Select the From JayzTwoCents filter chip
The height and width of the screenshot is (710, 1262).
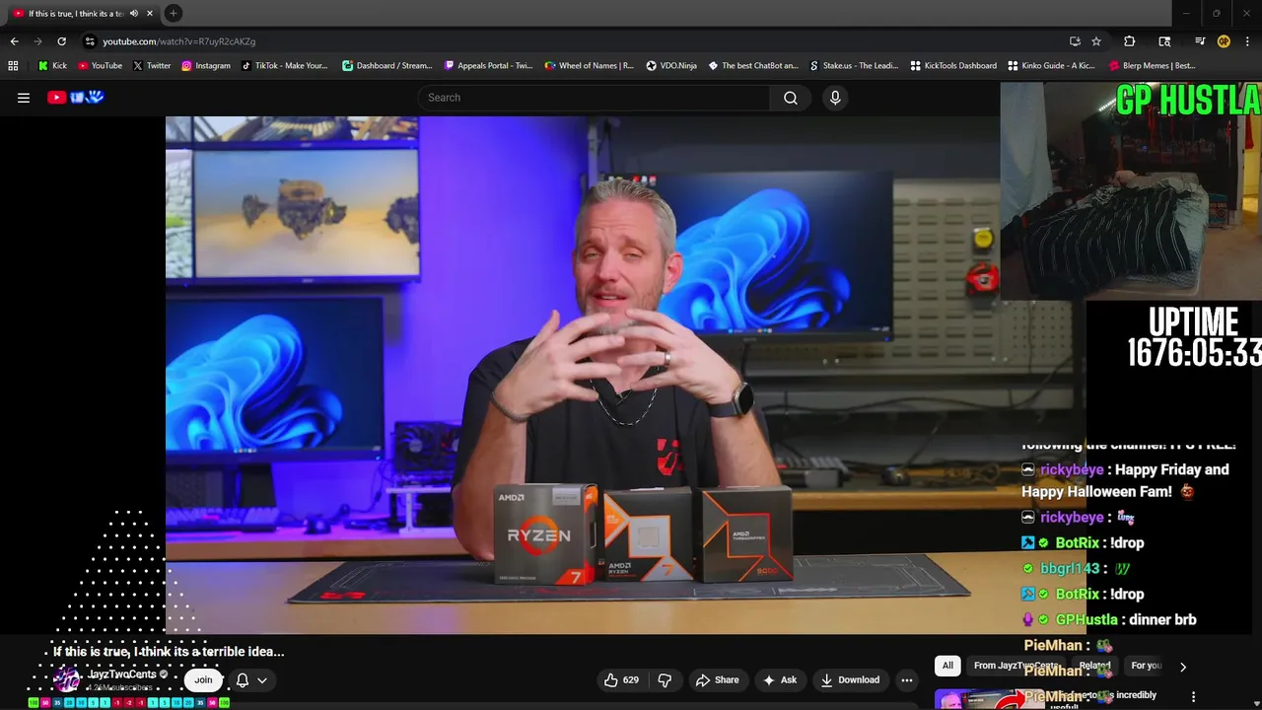(1017, 666)
